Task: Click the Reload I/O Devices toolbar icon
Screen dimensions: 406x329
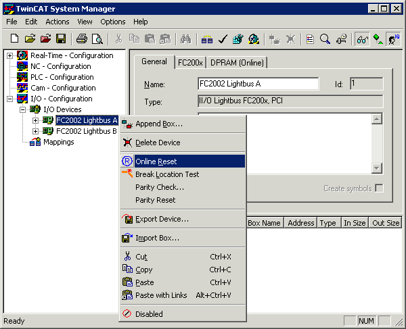Action: pyautogui.click(x=275, y=39)
